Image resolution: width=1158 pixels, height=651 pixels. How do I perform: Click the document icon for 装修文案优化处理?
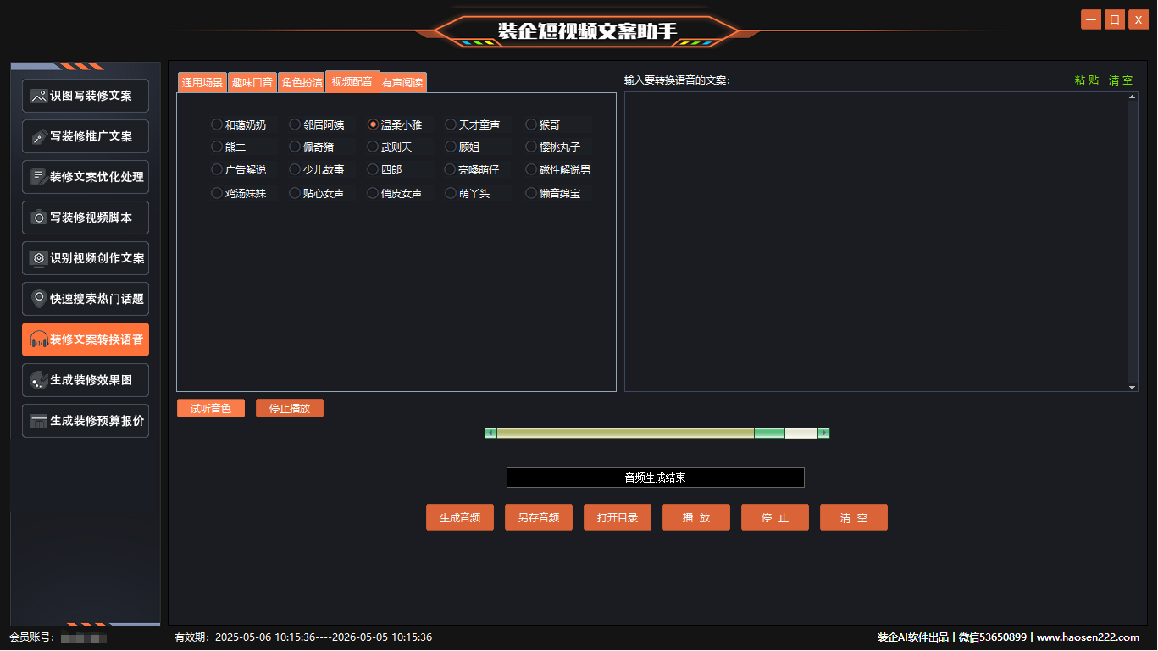38,177
